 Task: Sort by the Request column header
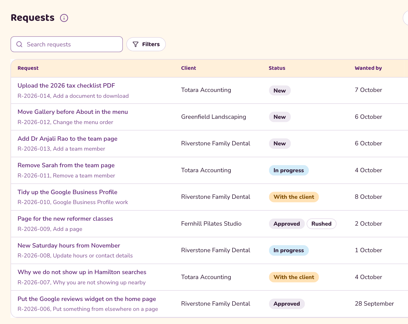[28, 68]
